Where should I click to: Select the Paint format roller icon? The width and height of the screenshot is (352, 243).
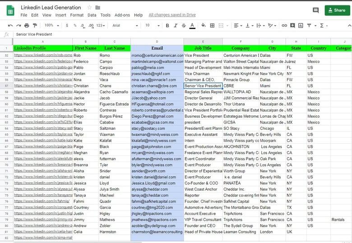(x=35, y=26)
